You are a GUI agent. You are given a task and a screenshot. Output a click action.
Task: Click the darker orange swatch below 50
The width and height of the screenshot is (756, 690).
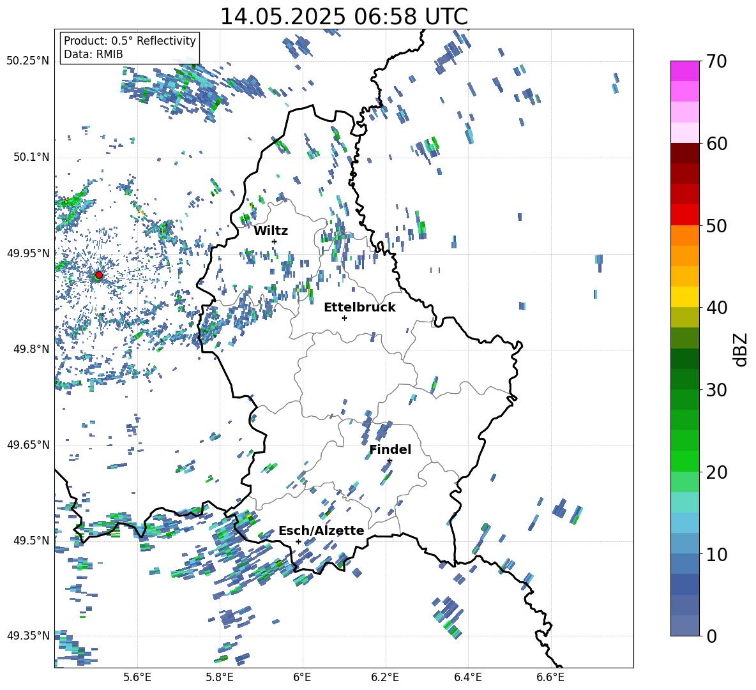[x=684, y=235]
